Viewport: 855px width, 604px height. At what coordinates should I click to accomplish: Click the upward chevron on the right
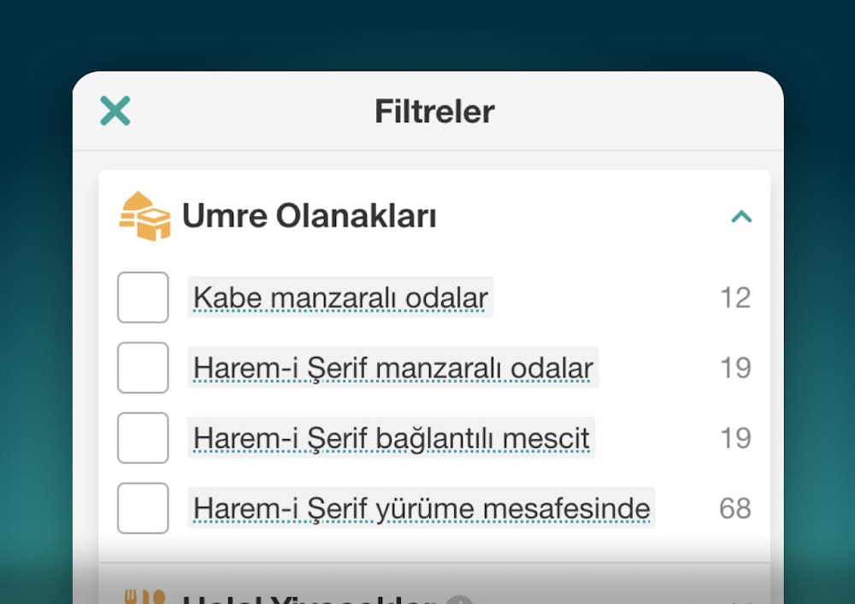[x=740, y=217]
